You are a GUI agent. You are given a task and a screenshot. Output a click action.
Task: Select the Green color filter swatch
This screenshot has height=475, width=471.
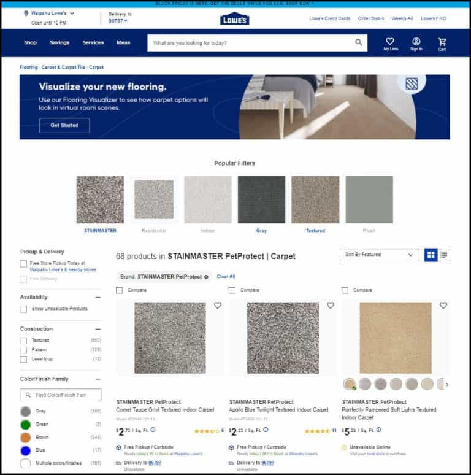coord(25,425)
